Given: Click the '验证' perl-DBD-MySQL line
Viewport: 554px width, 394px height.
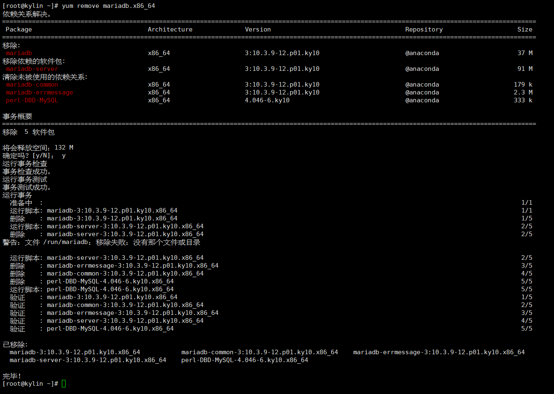Looking at the screenshot, I should click(x=271, y=329).
